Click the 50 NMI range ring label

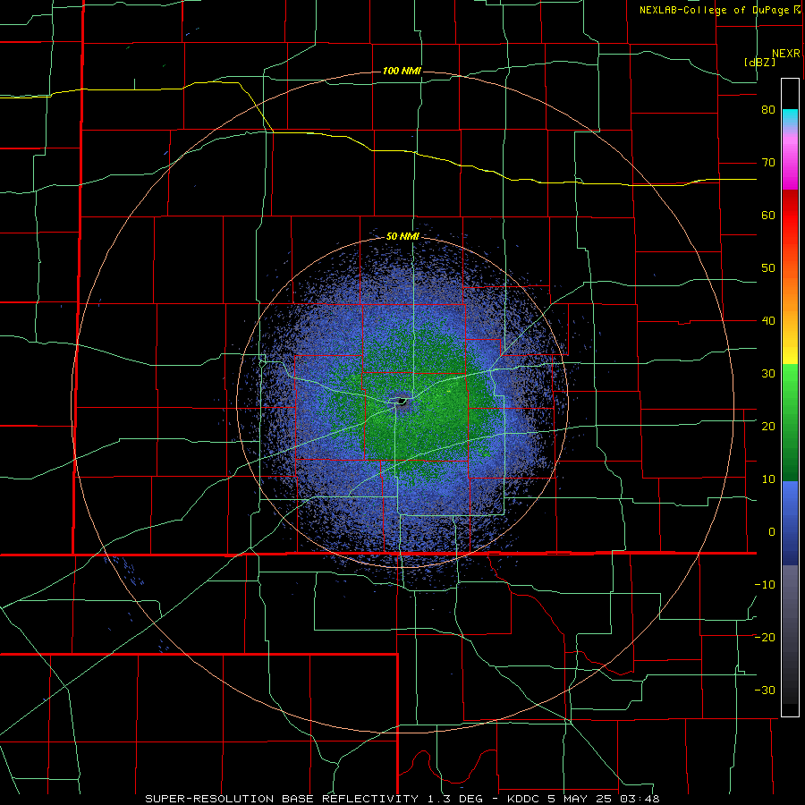tap(402, 237)
